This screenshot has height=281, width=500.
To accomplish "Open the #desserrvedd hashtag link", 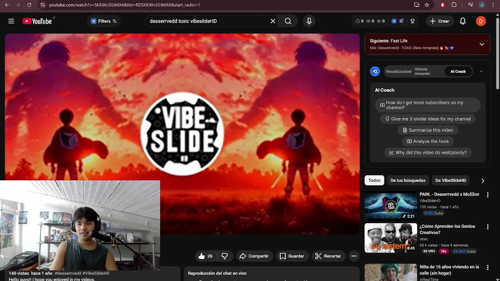I will click(x=68, y=274).
